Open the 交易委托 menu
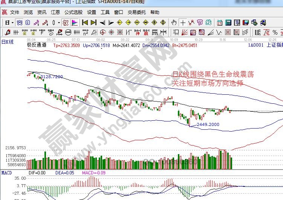Image resolution: width=283 pixels, height=200 pixels. click(136, 12)
